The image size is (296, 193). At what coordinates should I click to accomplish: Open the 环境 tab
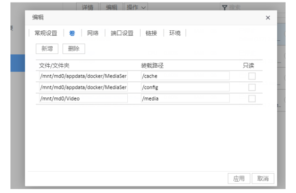click(175, 33)
